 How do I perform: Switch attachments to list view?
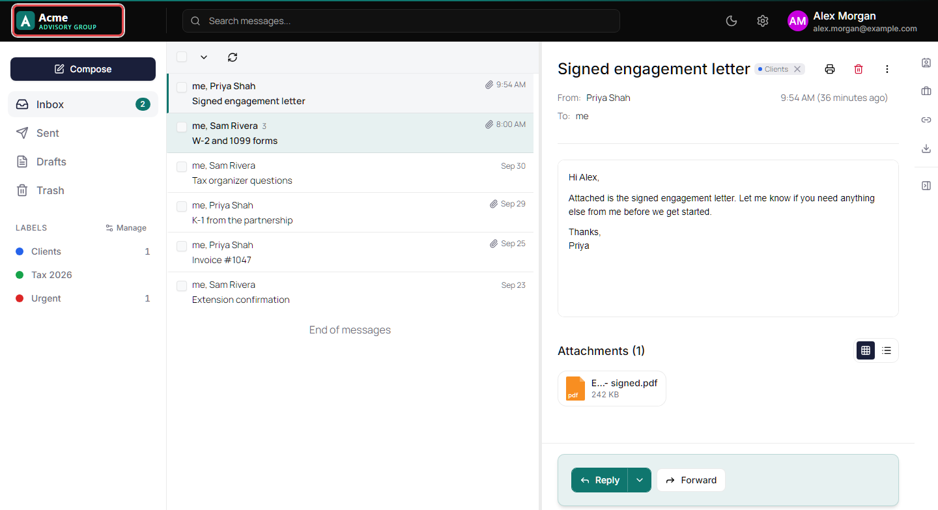(887, 350)
